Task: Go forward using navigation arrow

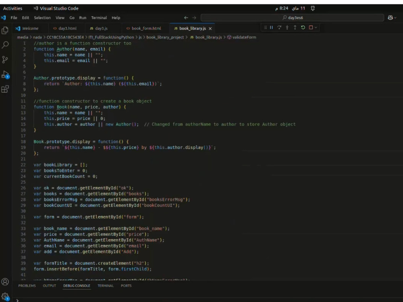Action: [x=194, y=18]
